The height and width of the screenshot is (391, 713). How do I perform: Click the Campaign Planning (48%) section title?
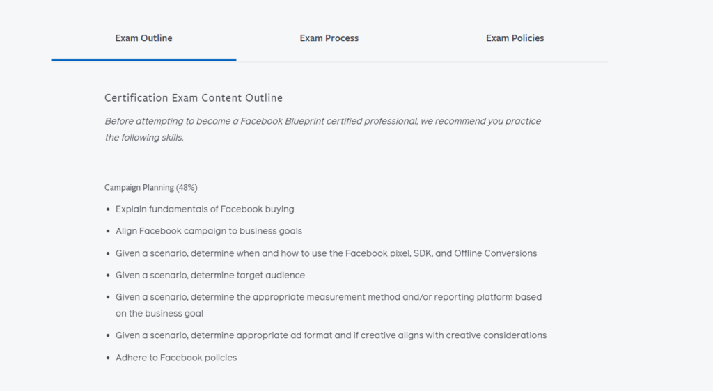151,187
